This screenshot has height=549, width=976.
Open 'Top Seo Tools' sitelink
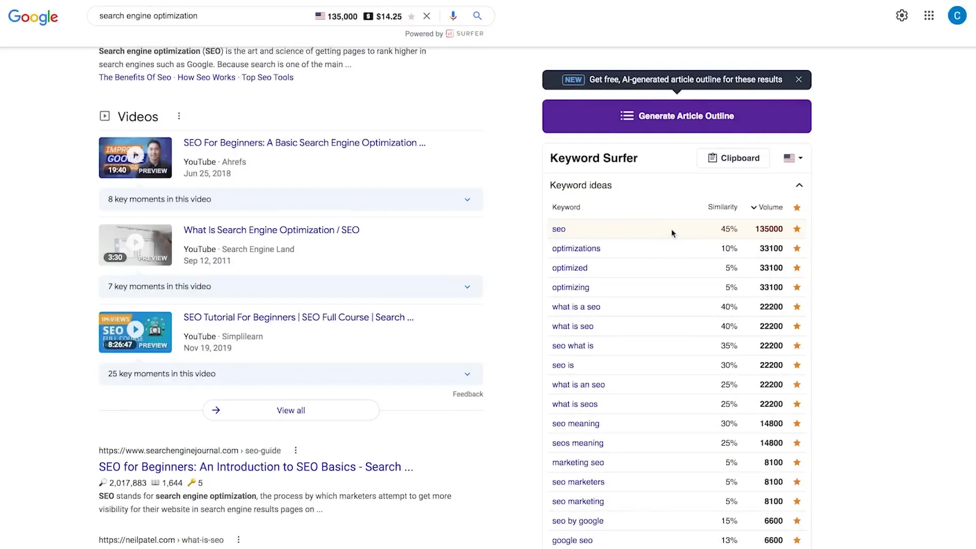click(x=267, y=77)
